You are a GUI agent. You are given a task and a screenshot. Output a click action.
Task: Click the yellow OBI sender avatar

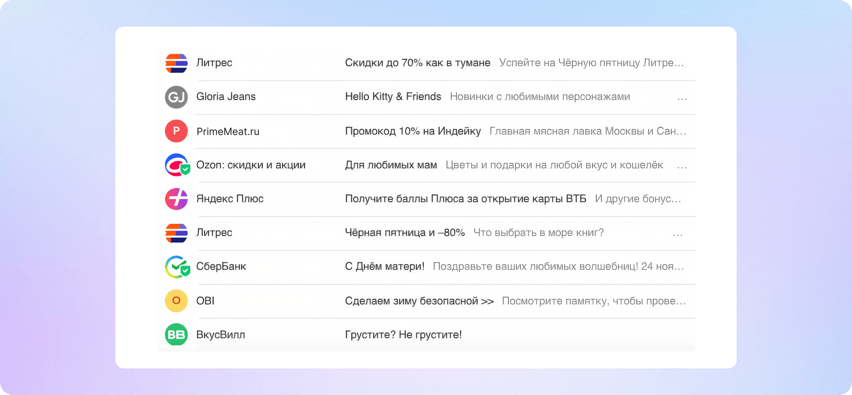pos(176,301)
